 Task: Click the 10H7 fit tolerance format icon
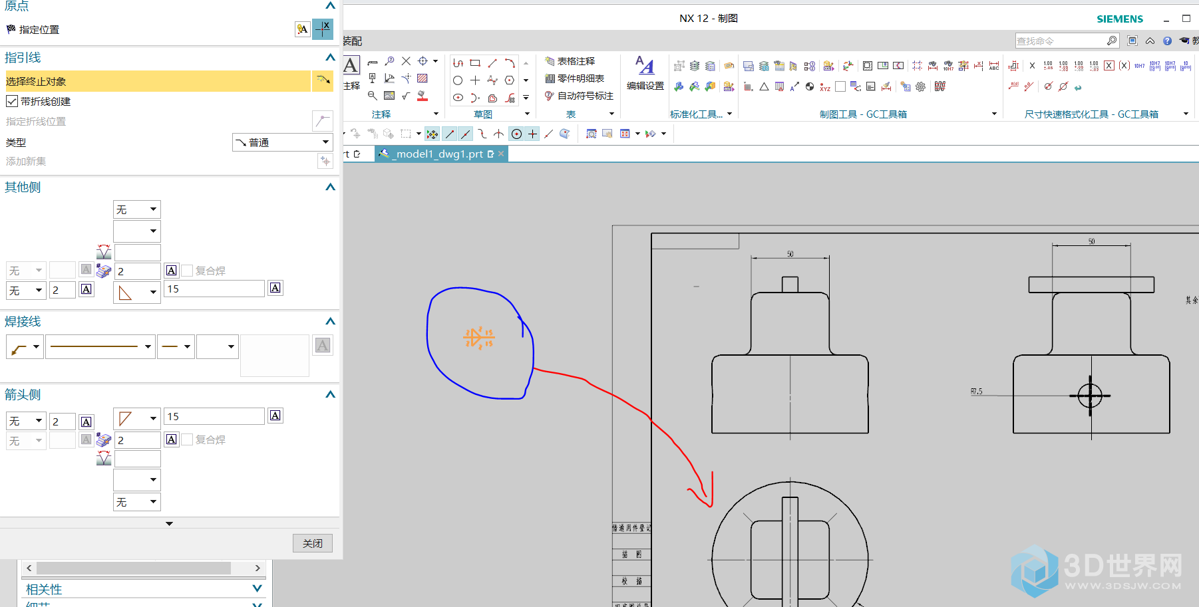click(x=1140, y=66)
